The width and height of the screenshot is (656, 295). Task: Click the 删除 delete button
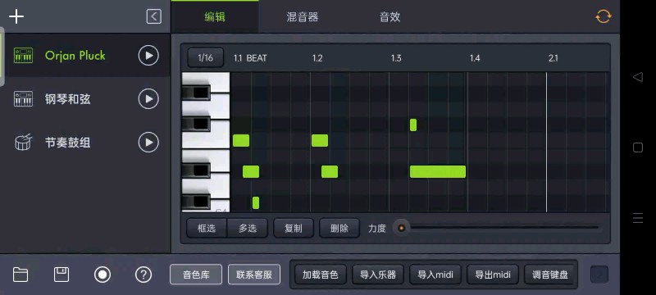[339, 228]
